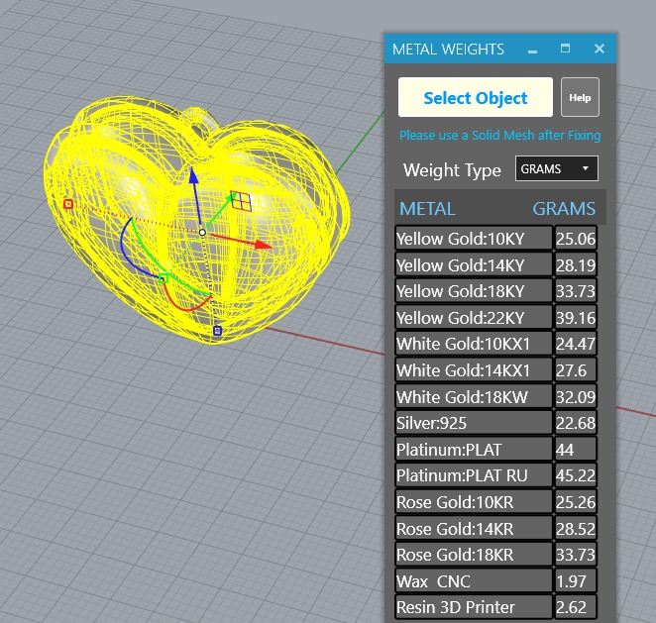Image resolution: width=656 pixels, height=623 pixels.
Task: Click the red square scale handle on gumball
Action: 68,204
